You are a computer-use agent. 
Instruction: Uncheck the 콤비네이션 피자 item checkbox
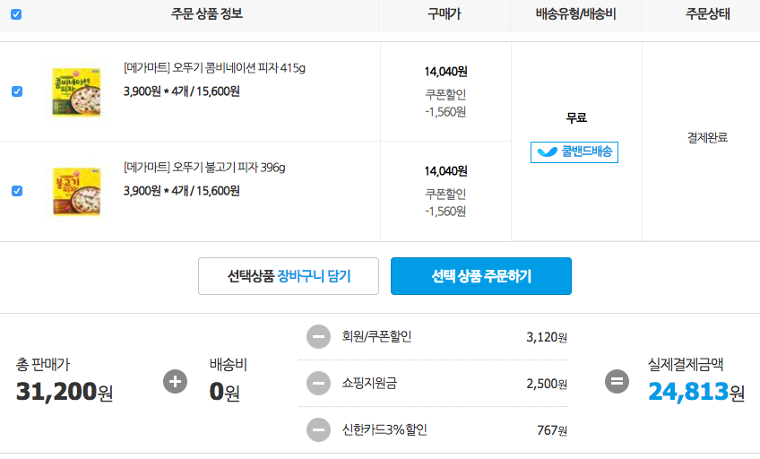16,91
